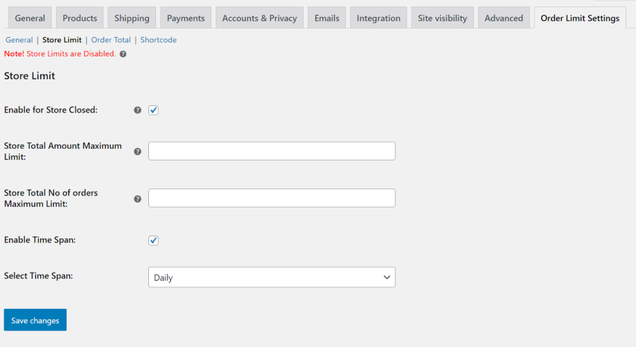Viewport: 636px width, 347px height.
Task: Go to the Shortcode sub-section link
Action: [159, 40]
